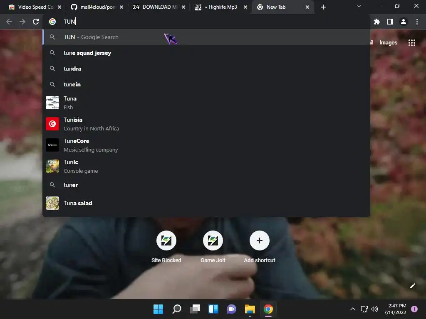Screen dimensions: 426x319
Task: Open the tab search chevron dropdown
Action: click(x=359, y=6)
